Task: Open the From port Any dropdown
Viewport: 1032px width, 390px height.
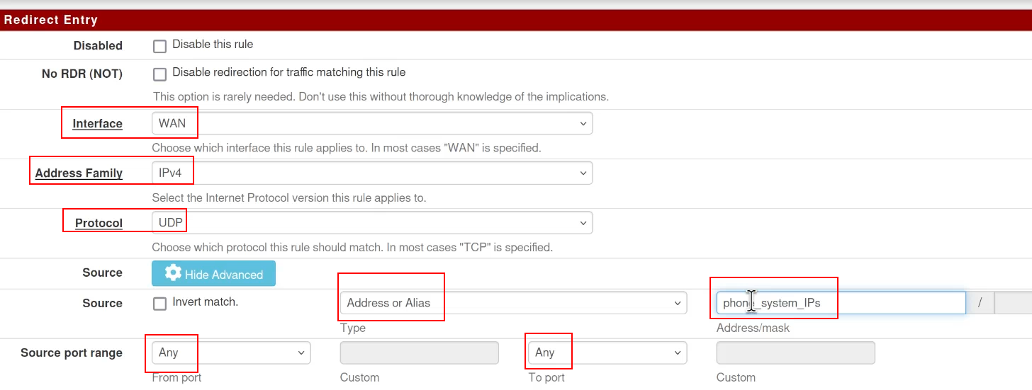Action: [231, 352]
